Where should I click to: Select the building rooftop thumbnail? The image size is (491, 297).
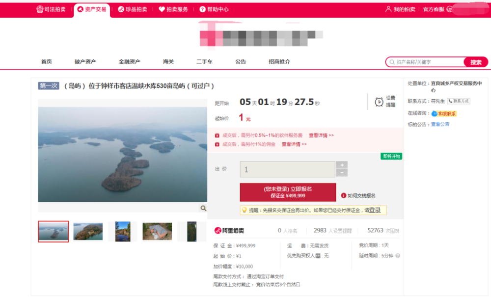[x=157, y=232]
